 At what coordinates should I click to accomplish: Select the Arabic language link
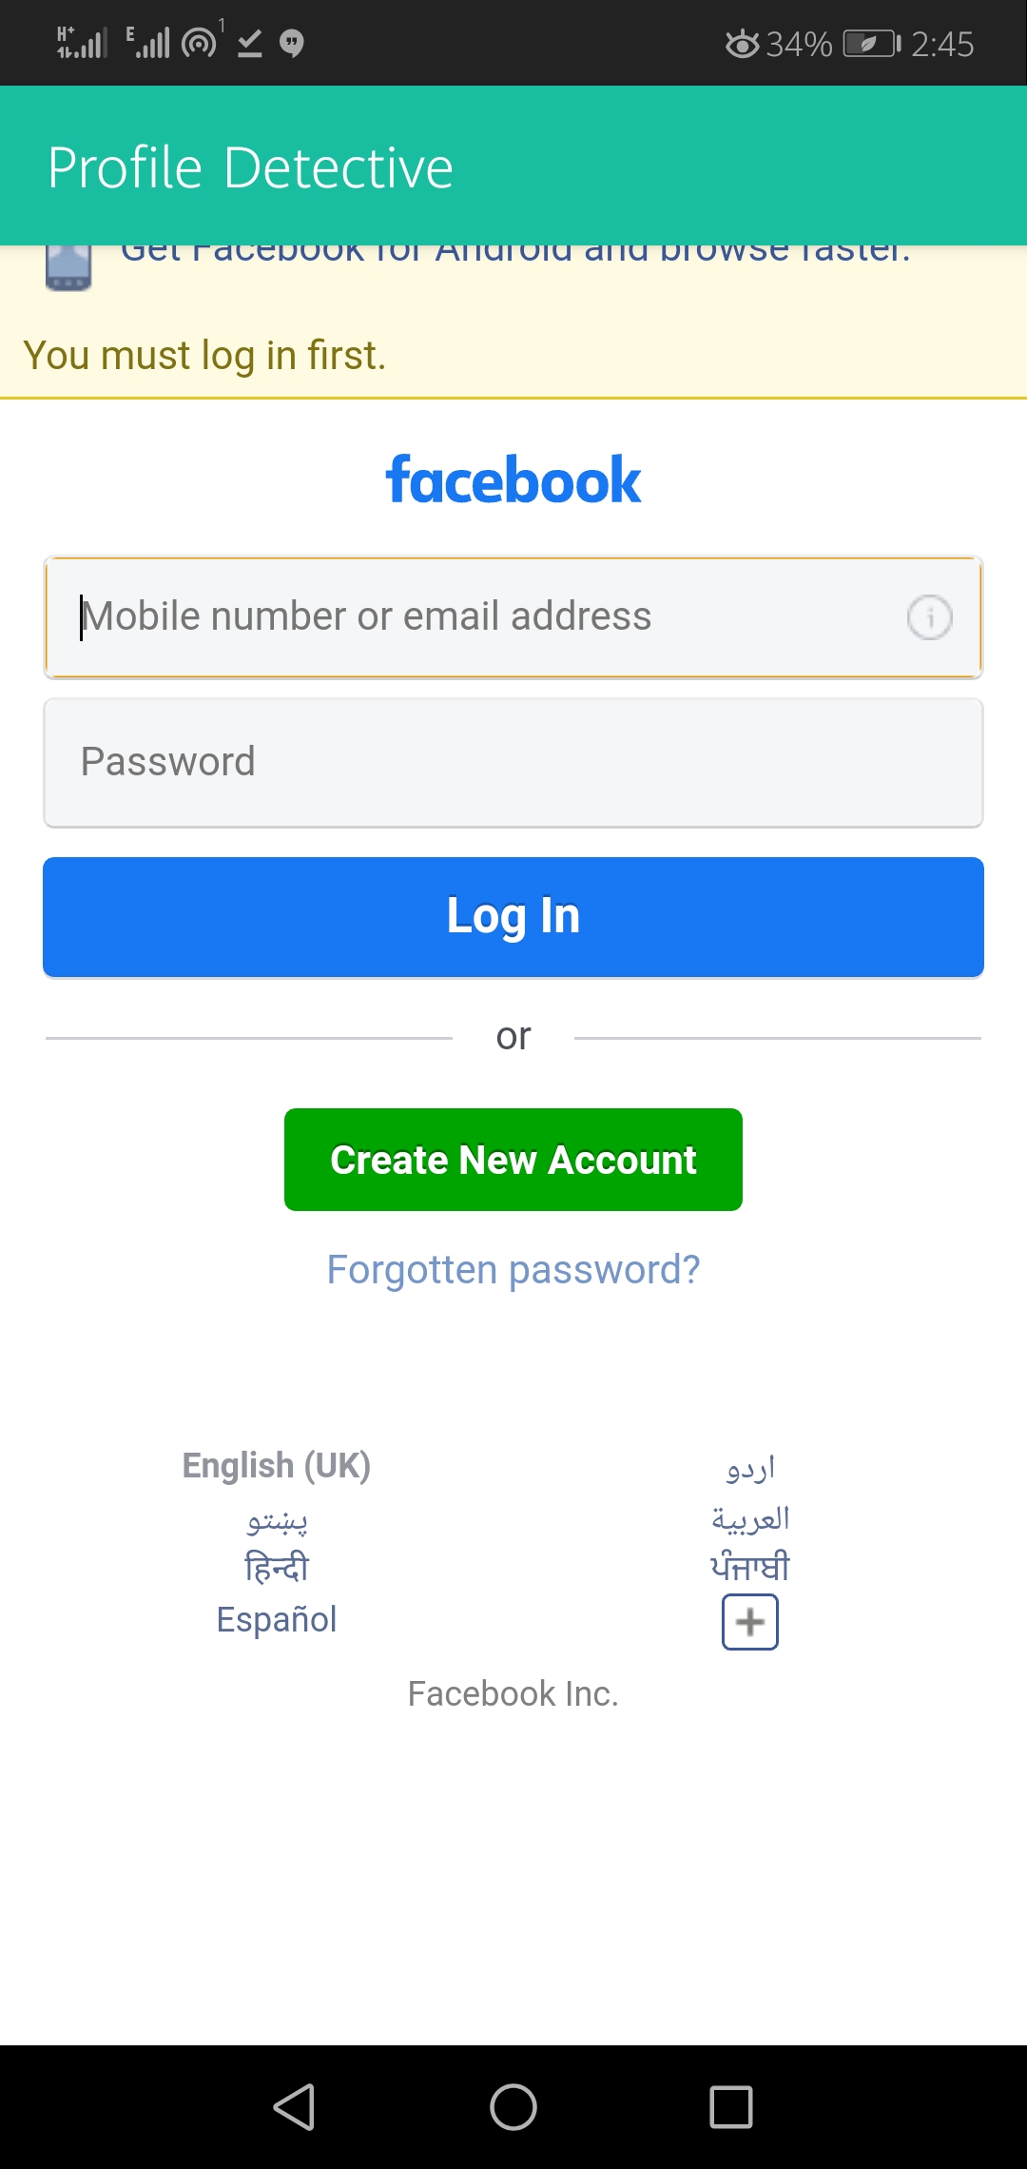[x=750, y=1518]
